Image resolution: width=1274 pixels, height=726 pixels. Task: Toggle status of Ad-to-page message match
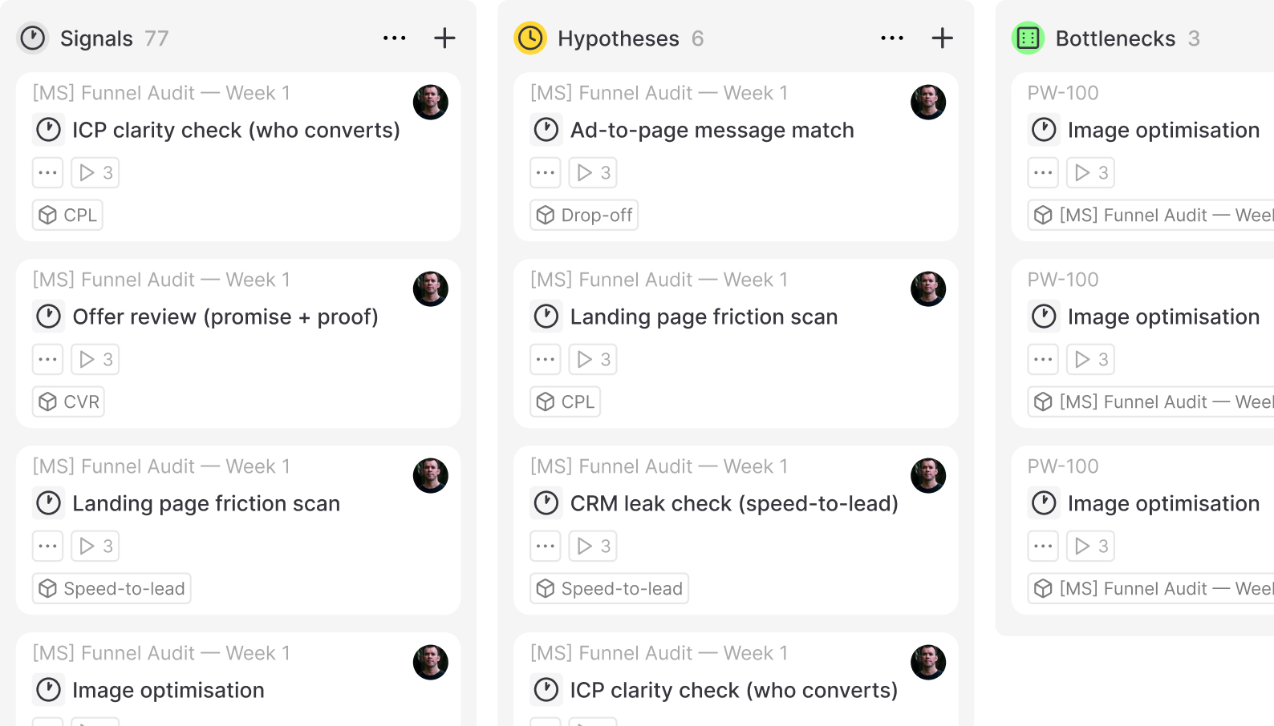point(546,130)
